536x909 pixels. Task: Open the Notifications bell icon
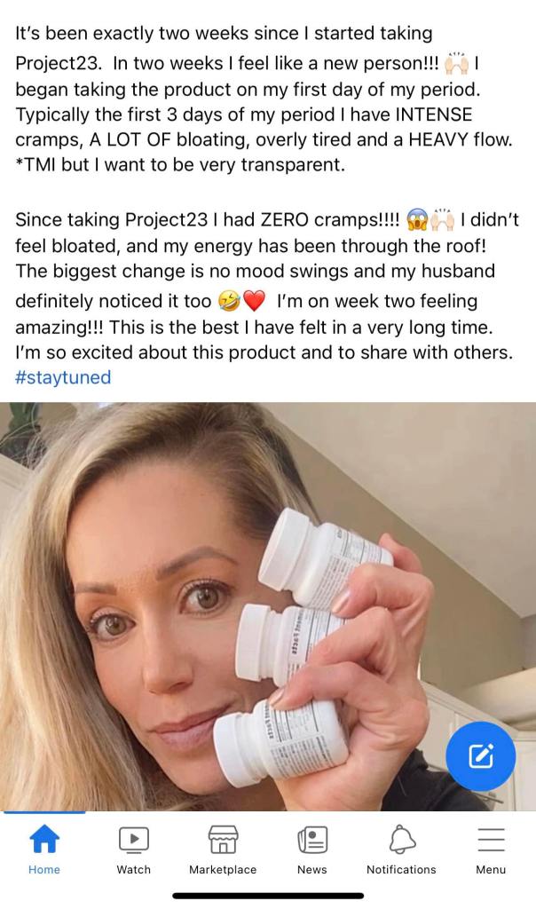401,839
